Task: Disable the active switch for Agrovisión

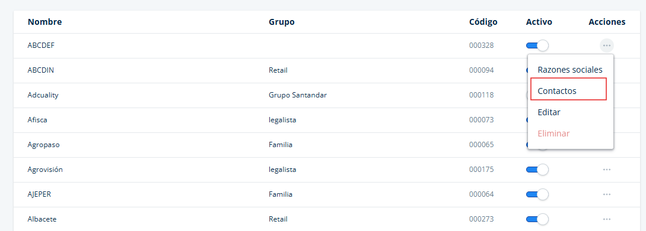Action: point(537,170)
